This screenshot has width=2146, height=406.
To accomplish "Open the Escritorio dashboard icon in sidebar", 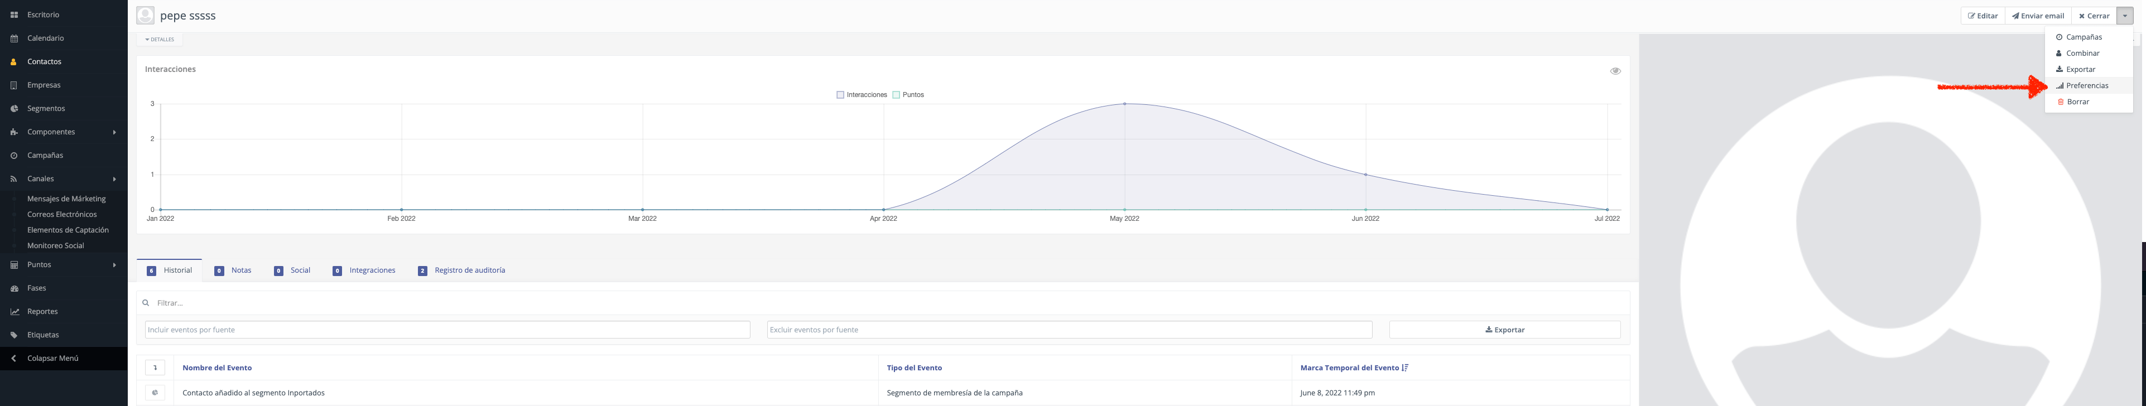I will 14,15.
